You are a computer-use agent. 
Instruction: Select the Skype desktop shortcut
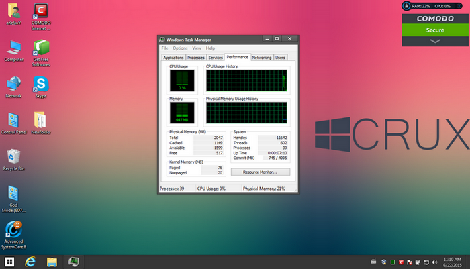(41, 87)
